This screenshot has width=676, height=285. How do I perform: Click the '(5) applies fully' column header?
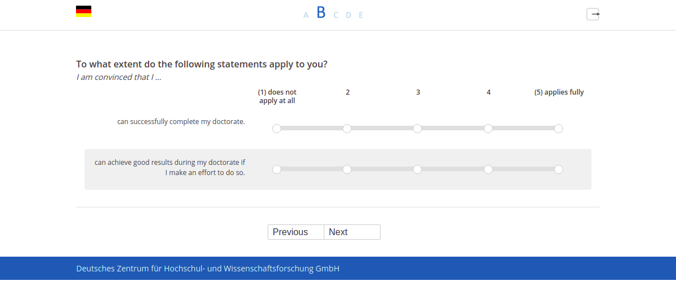(x=559, y=92)
